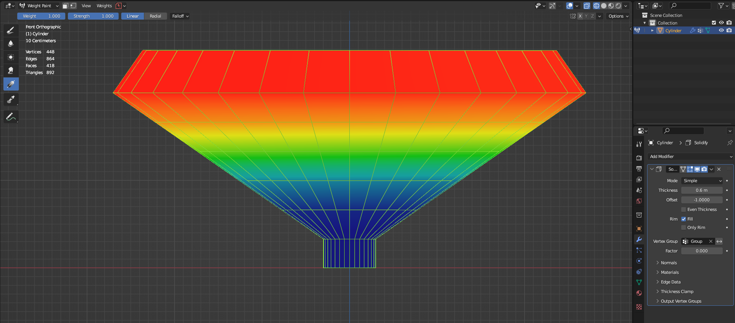Toggle X-Ray display in viewport header
This screenshot has width=735, height=323.
pyautogui.click(x=586, y=6)
